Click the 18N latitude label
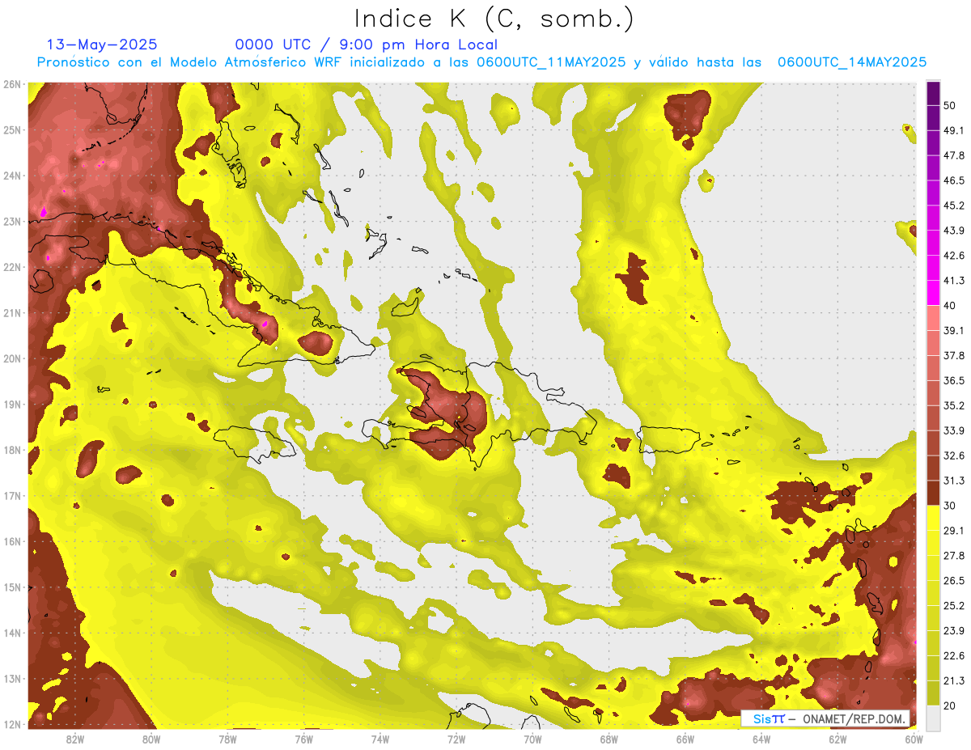Image resolution: width=971 pixels, height=750 pixels. (x=12, y=450)
